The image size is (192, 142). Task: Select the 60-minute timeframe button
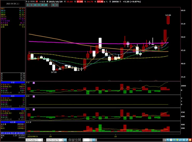coord(46,5)
